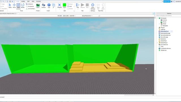Open the Terrain Editor
The image size is (181, 102).
pos(38,6)
